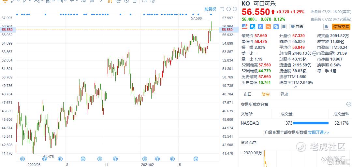Screen dimensions: 352x167
Task: Click the round ellipsis icon beside 总市值
Action: [315, 53]
